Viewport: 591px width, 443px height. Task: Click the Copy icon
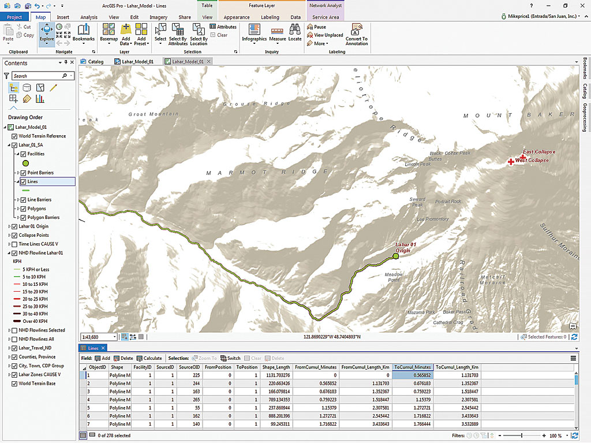19,35
